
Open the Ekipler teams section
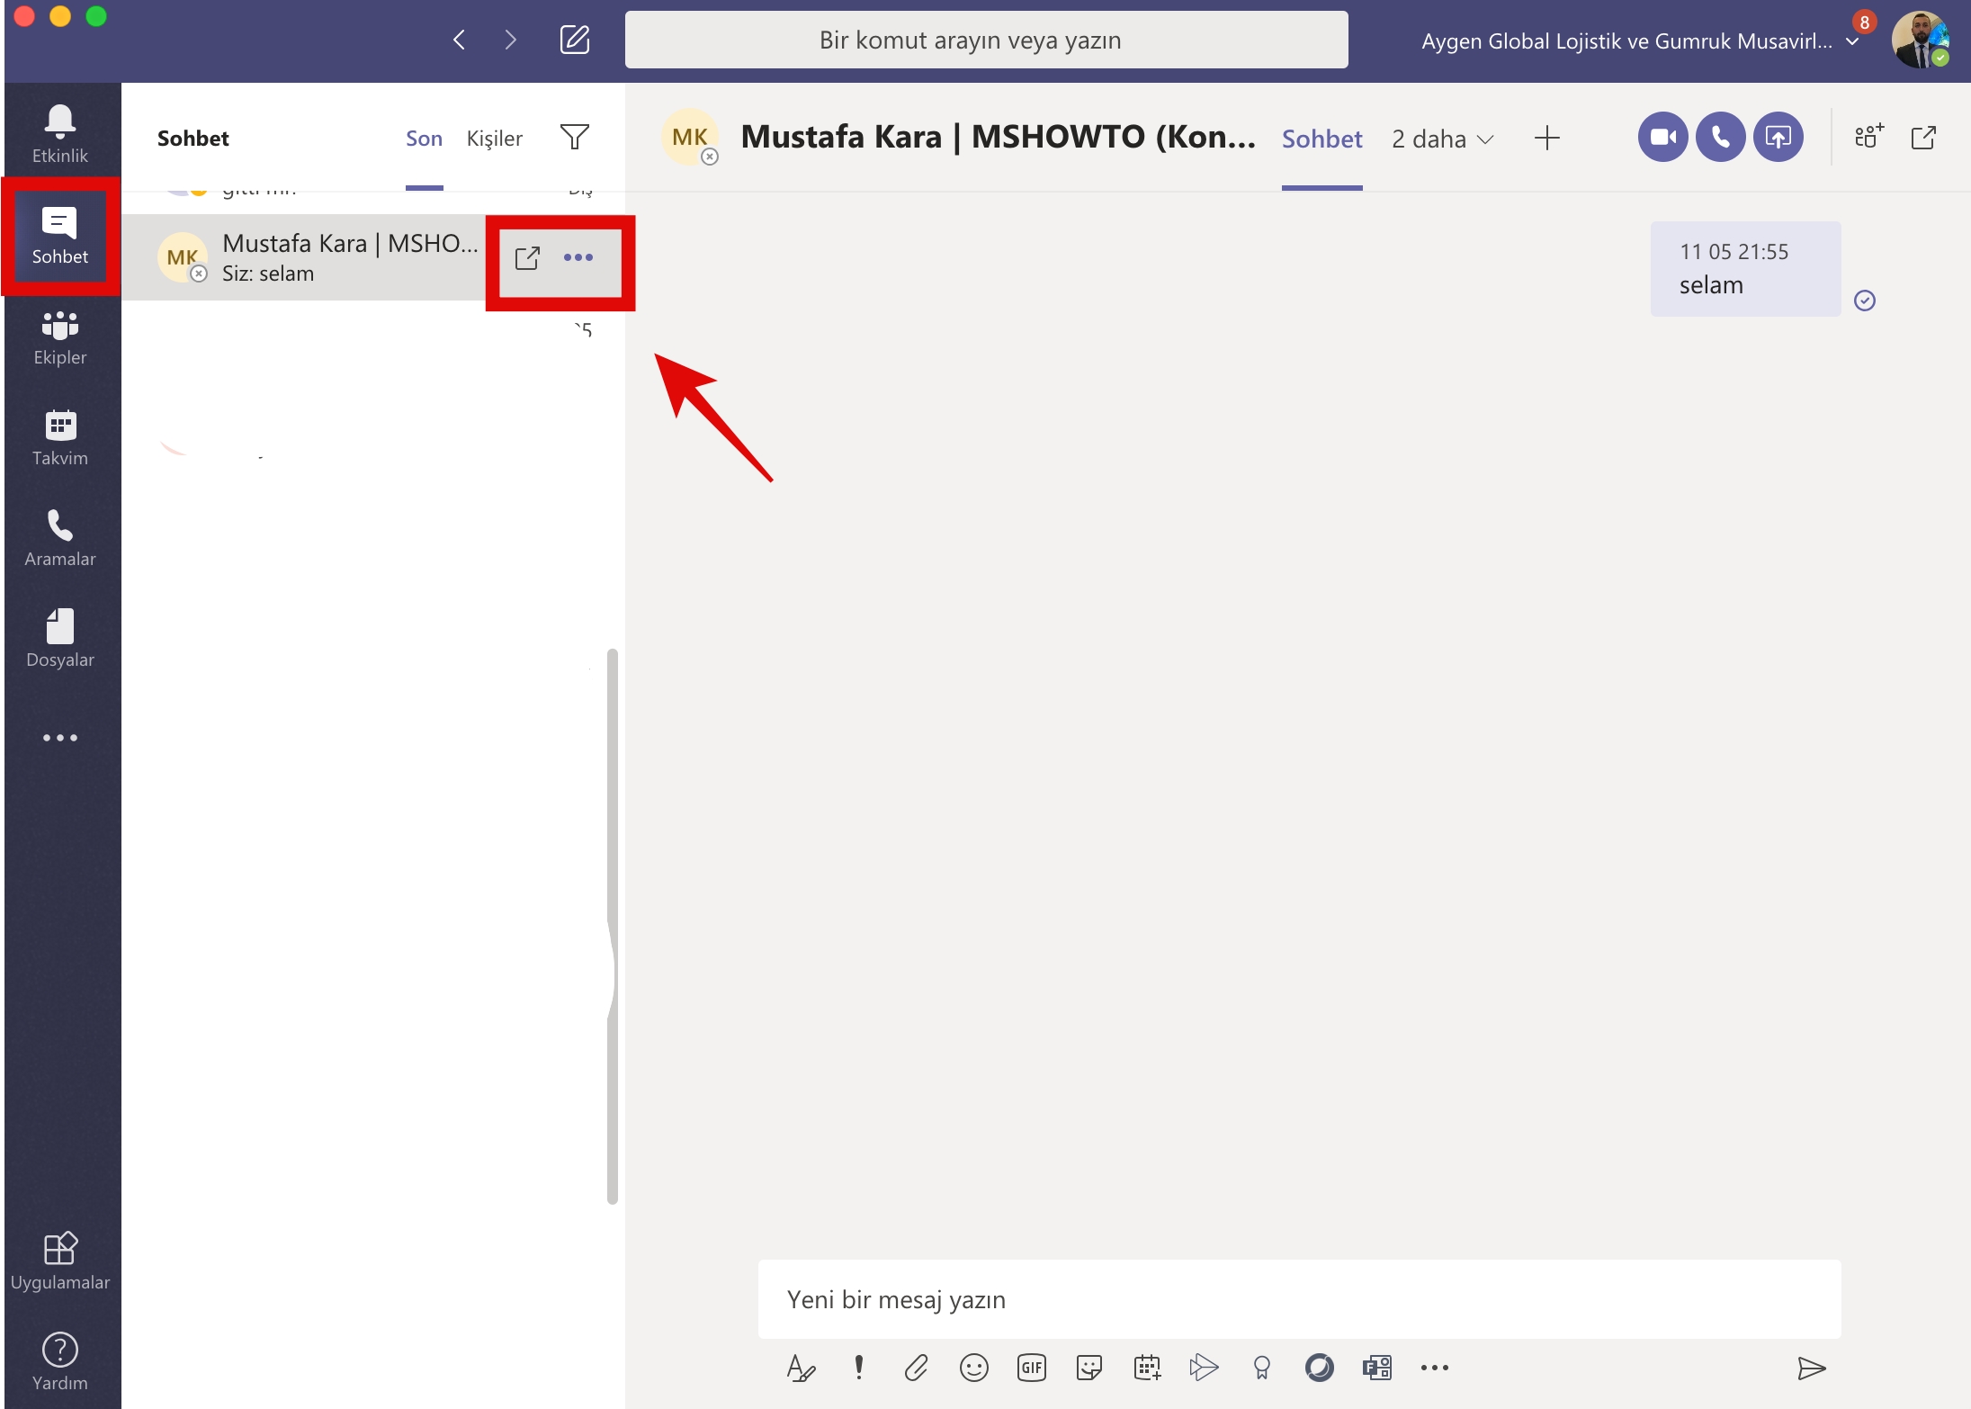pyautogui.click(x=60, y=337)
